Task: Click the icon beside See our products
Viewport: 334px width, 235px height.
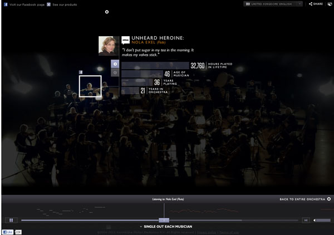Action: click(x=49, y=4)
